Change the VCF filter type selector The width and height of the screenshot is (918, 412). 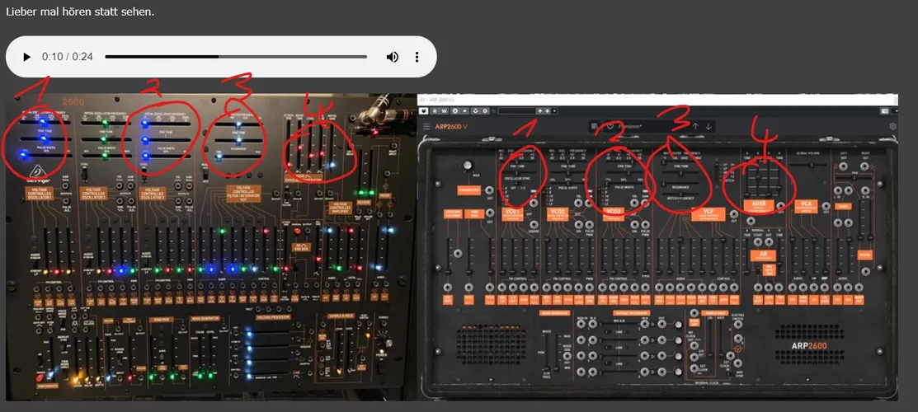click(716, 175)
